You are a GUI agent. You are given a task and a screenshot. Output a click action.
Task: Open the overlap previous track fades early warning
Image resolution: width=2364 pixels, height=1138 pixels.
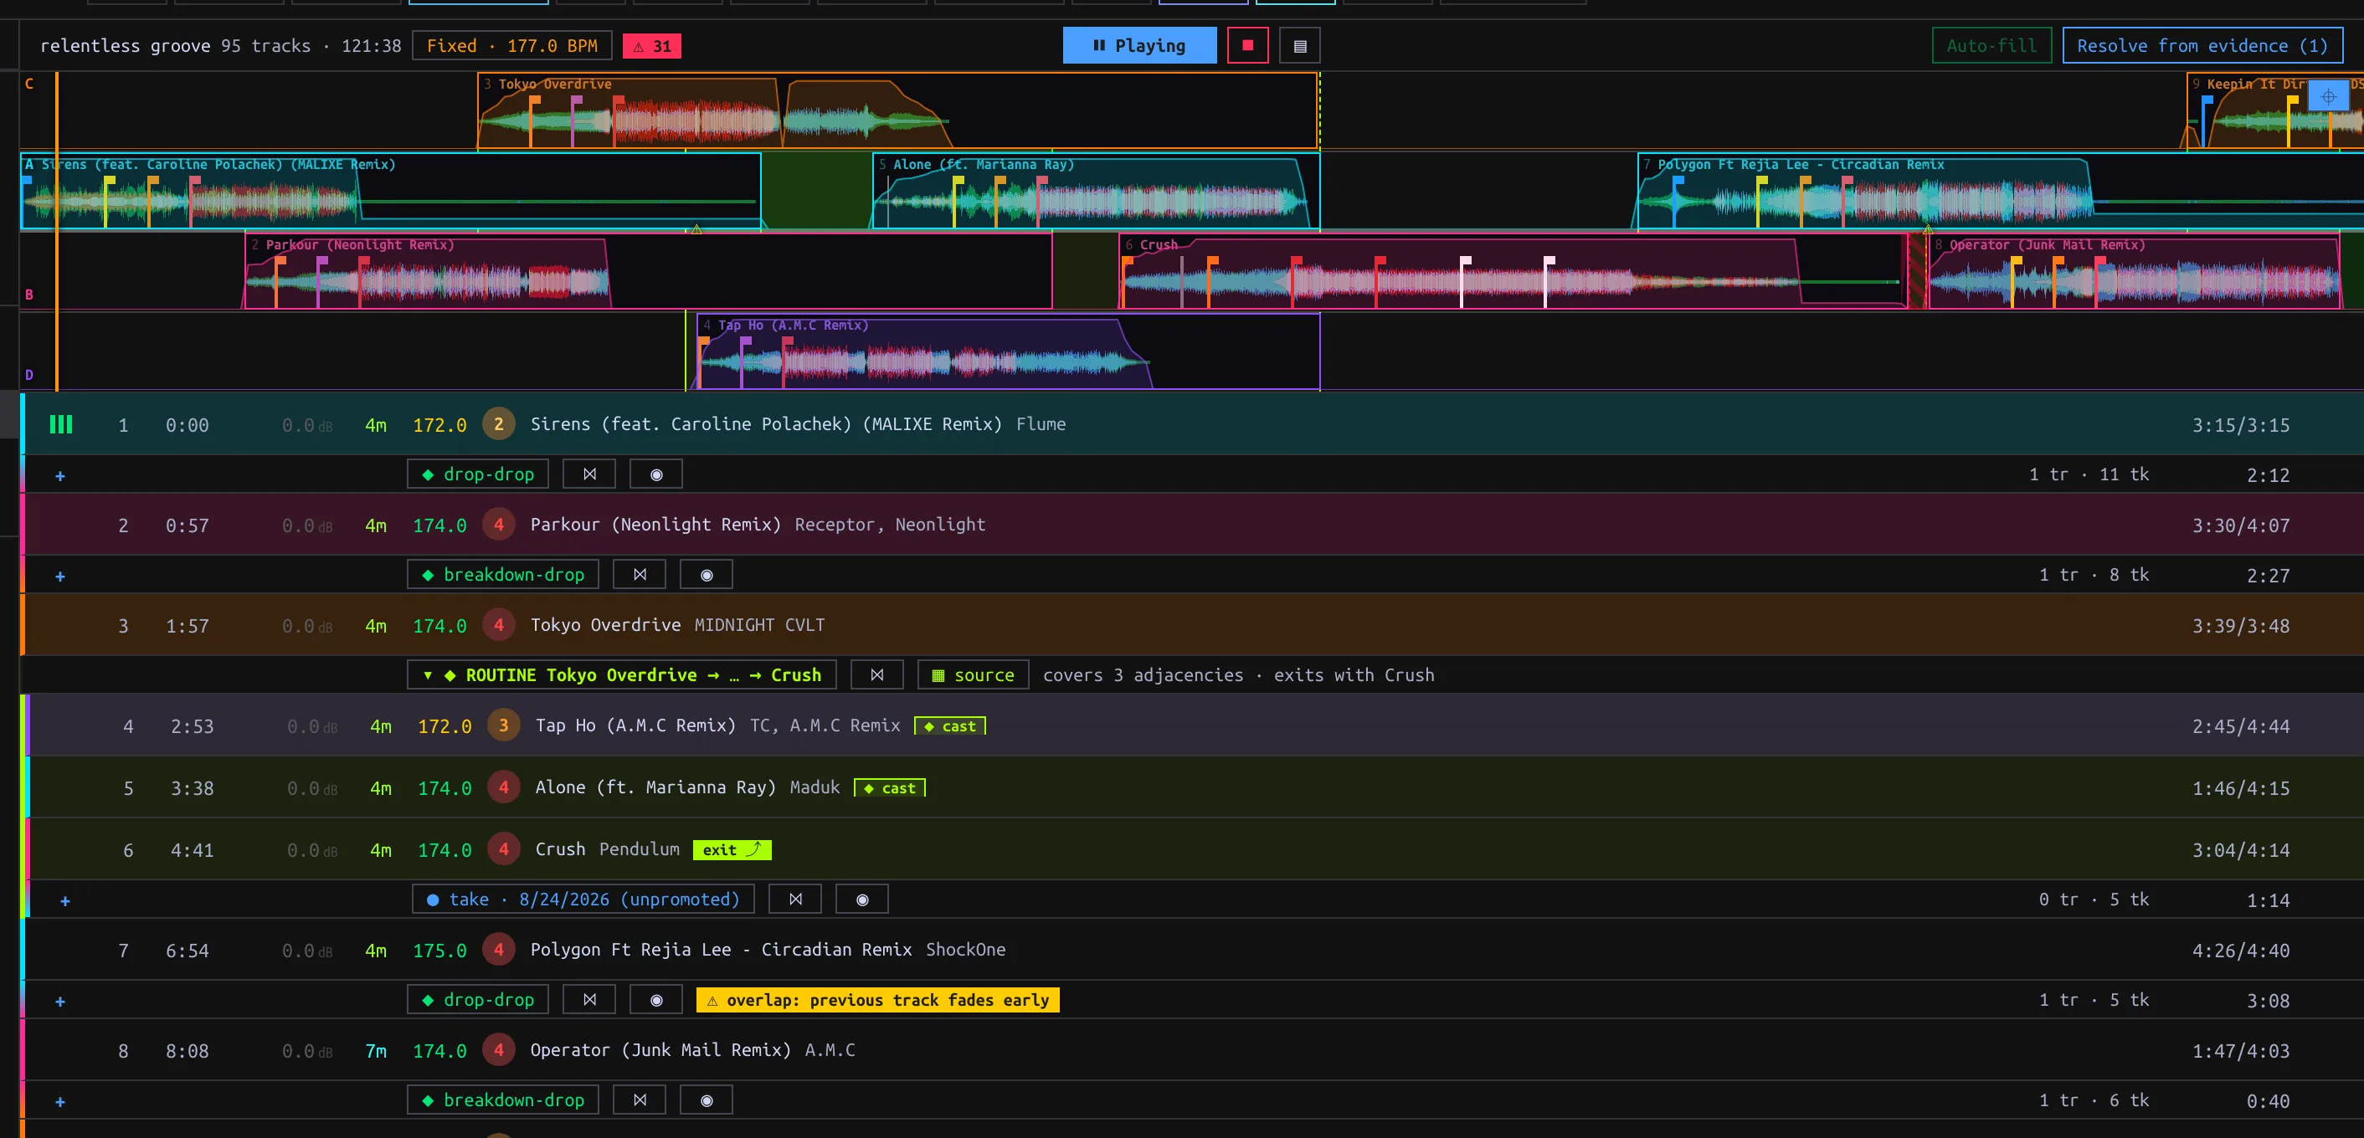(877, 1000)
